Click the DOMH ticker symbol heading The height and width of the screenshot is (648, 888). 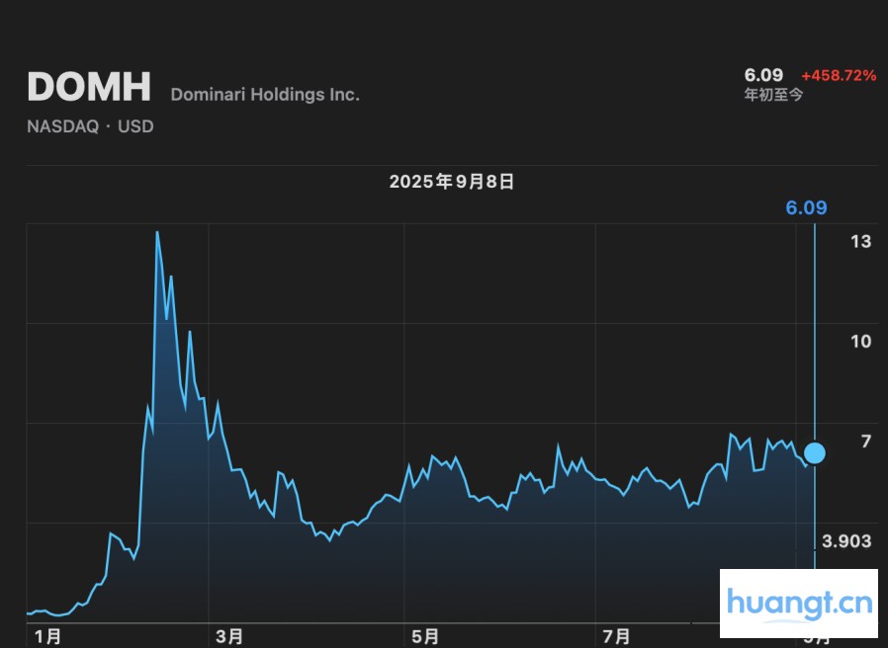(x=89, y=87)
